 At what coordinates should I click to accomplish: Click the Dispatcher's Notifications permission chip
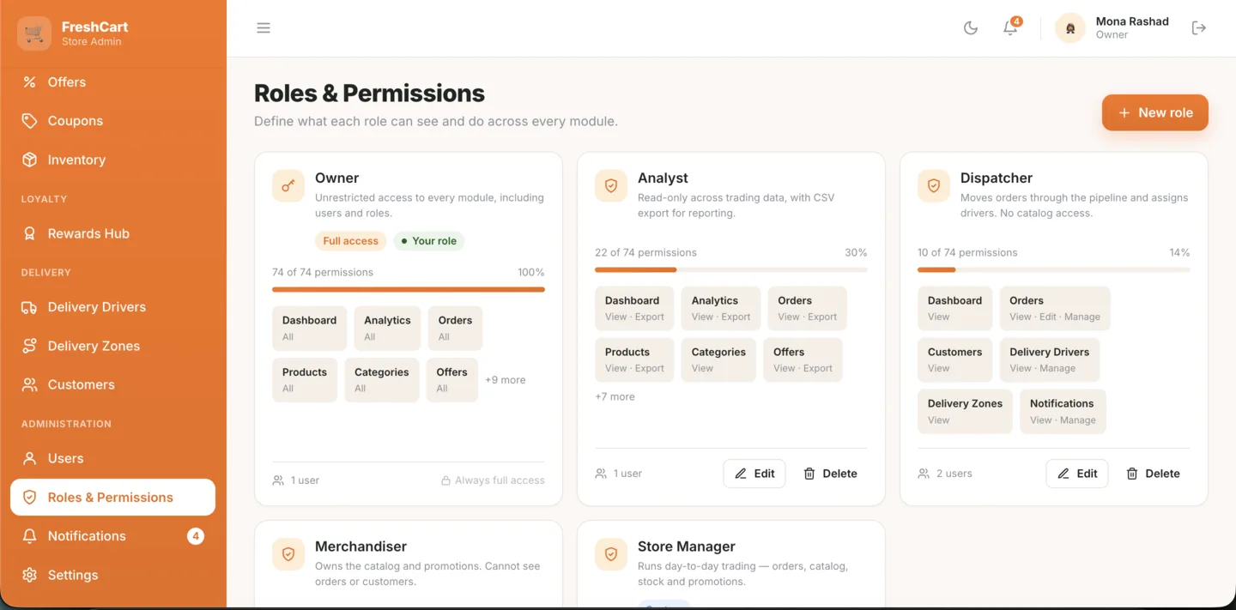[1063, 412]
